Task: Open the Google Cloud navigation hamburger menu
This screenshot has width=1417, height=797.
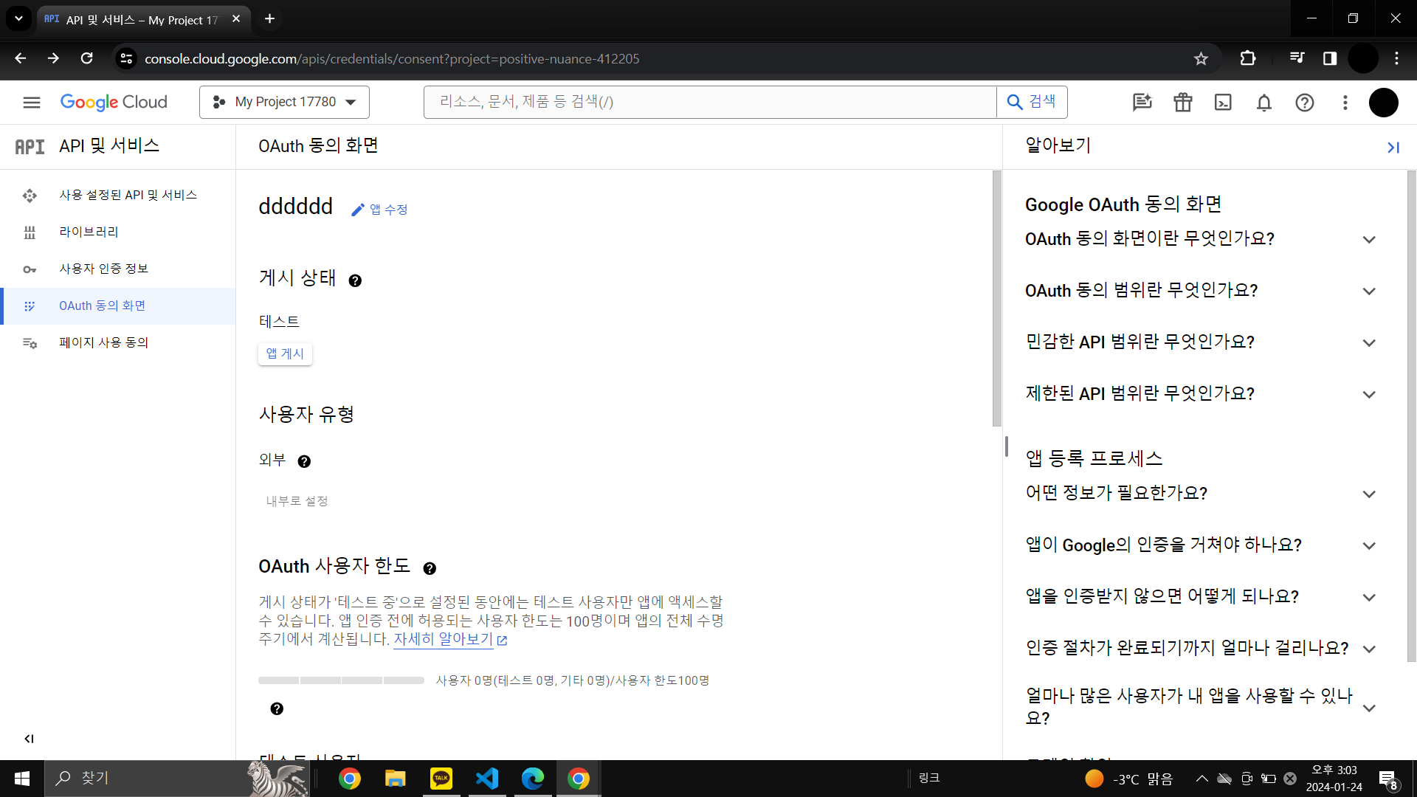Action: (x=31, y=103)
